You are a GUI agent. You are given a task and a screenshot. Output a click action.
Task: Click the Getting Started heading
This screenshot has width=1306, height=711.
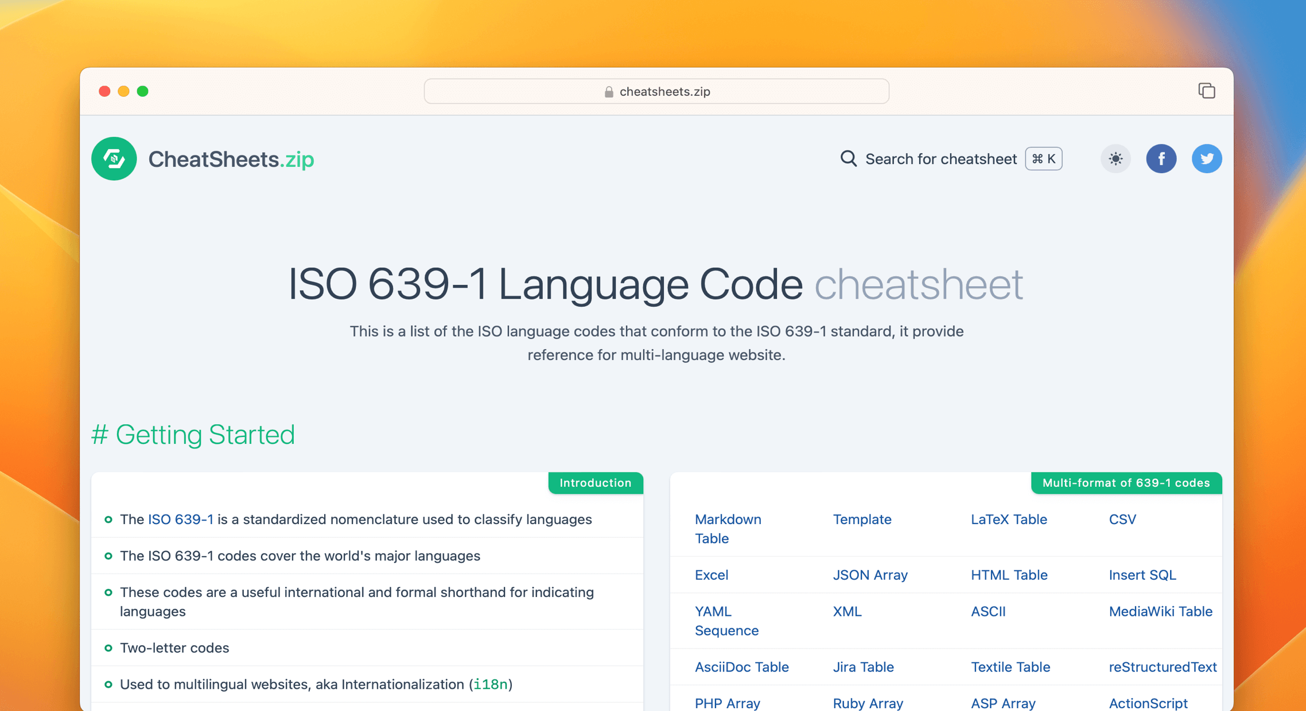point(193,435)
